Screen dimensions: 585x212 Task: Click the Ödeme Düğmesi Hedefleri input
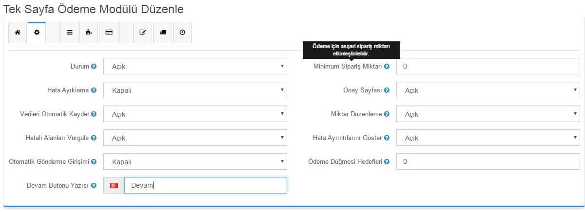coord(488,161)
